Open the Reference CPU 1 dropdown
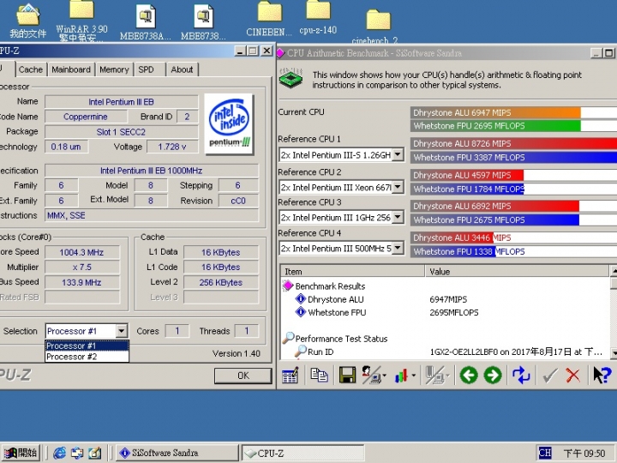This screenshot has height=463, width=617. click(398, 154)
